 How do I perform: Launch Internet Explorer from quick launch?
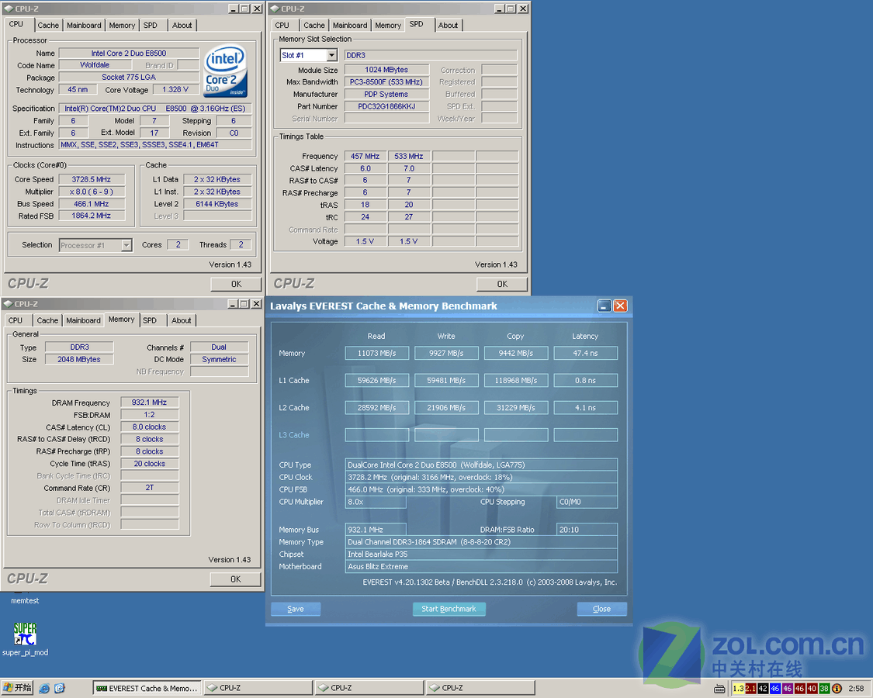44,689
